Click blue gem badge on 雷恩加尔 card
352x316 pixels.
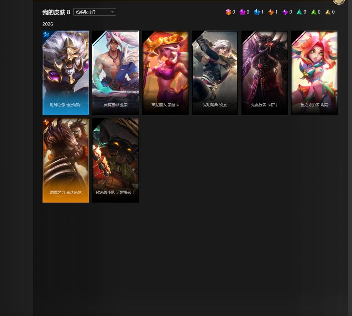pyautogui.click(x=46, y=34)
